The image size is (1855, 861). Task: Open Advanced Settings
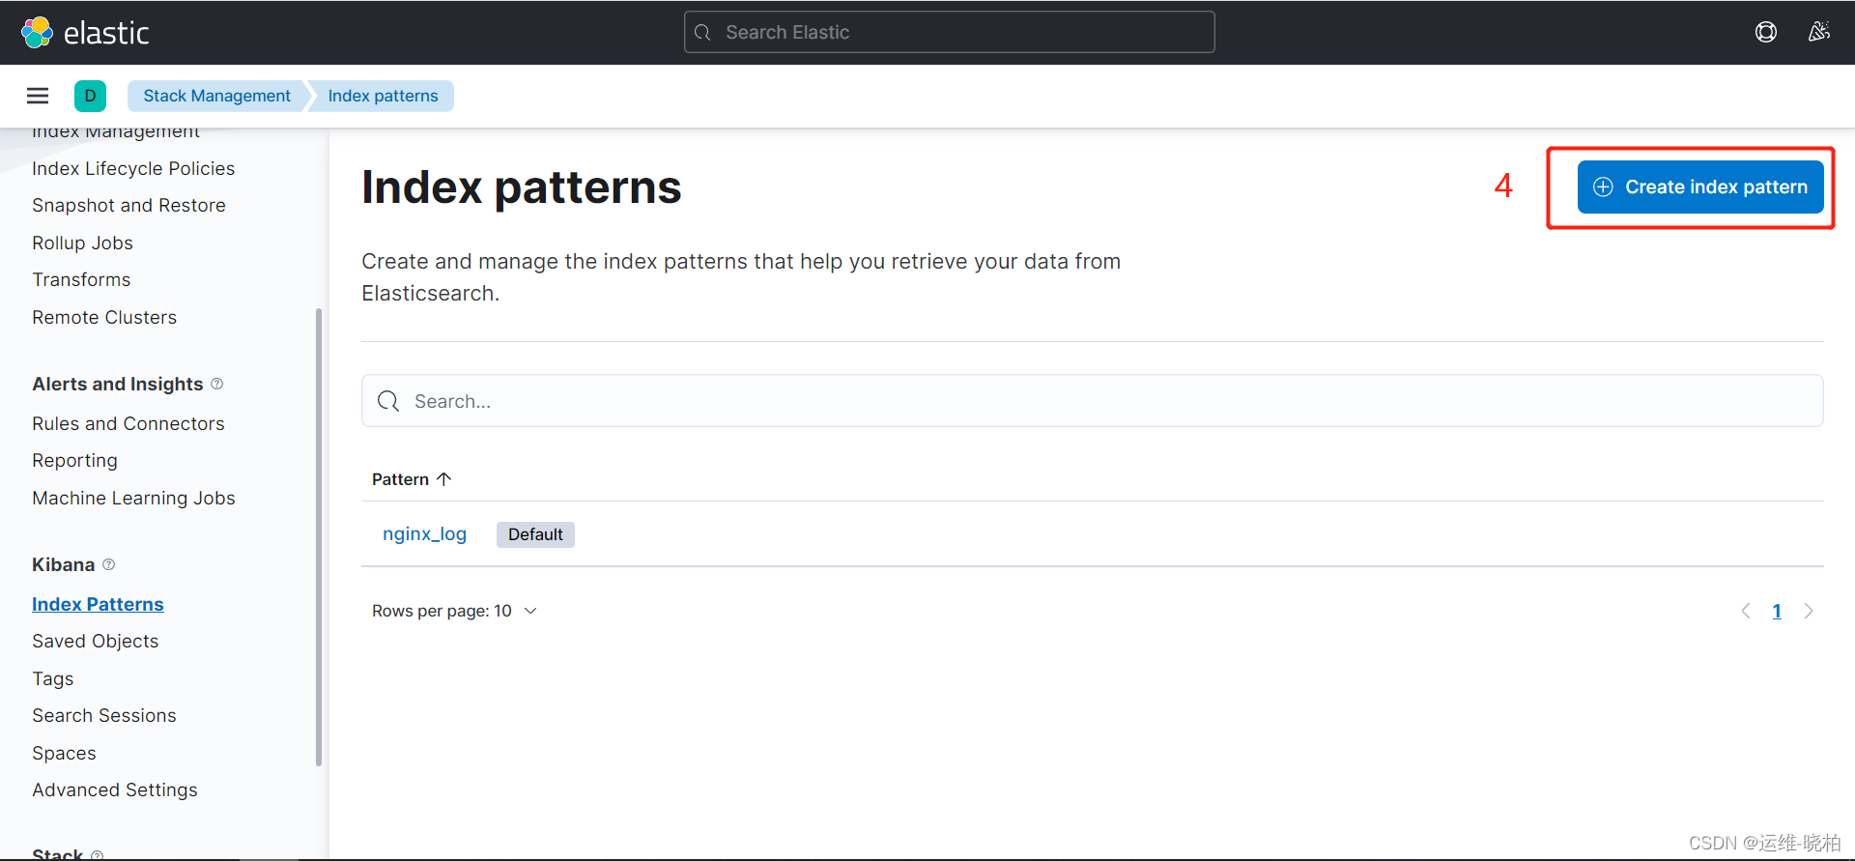(115, 790)
